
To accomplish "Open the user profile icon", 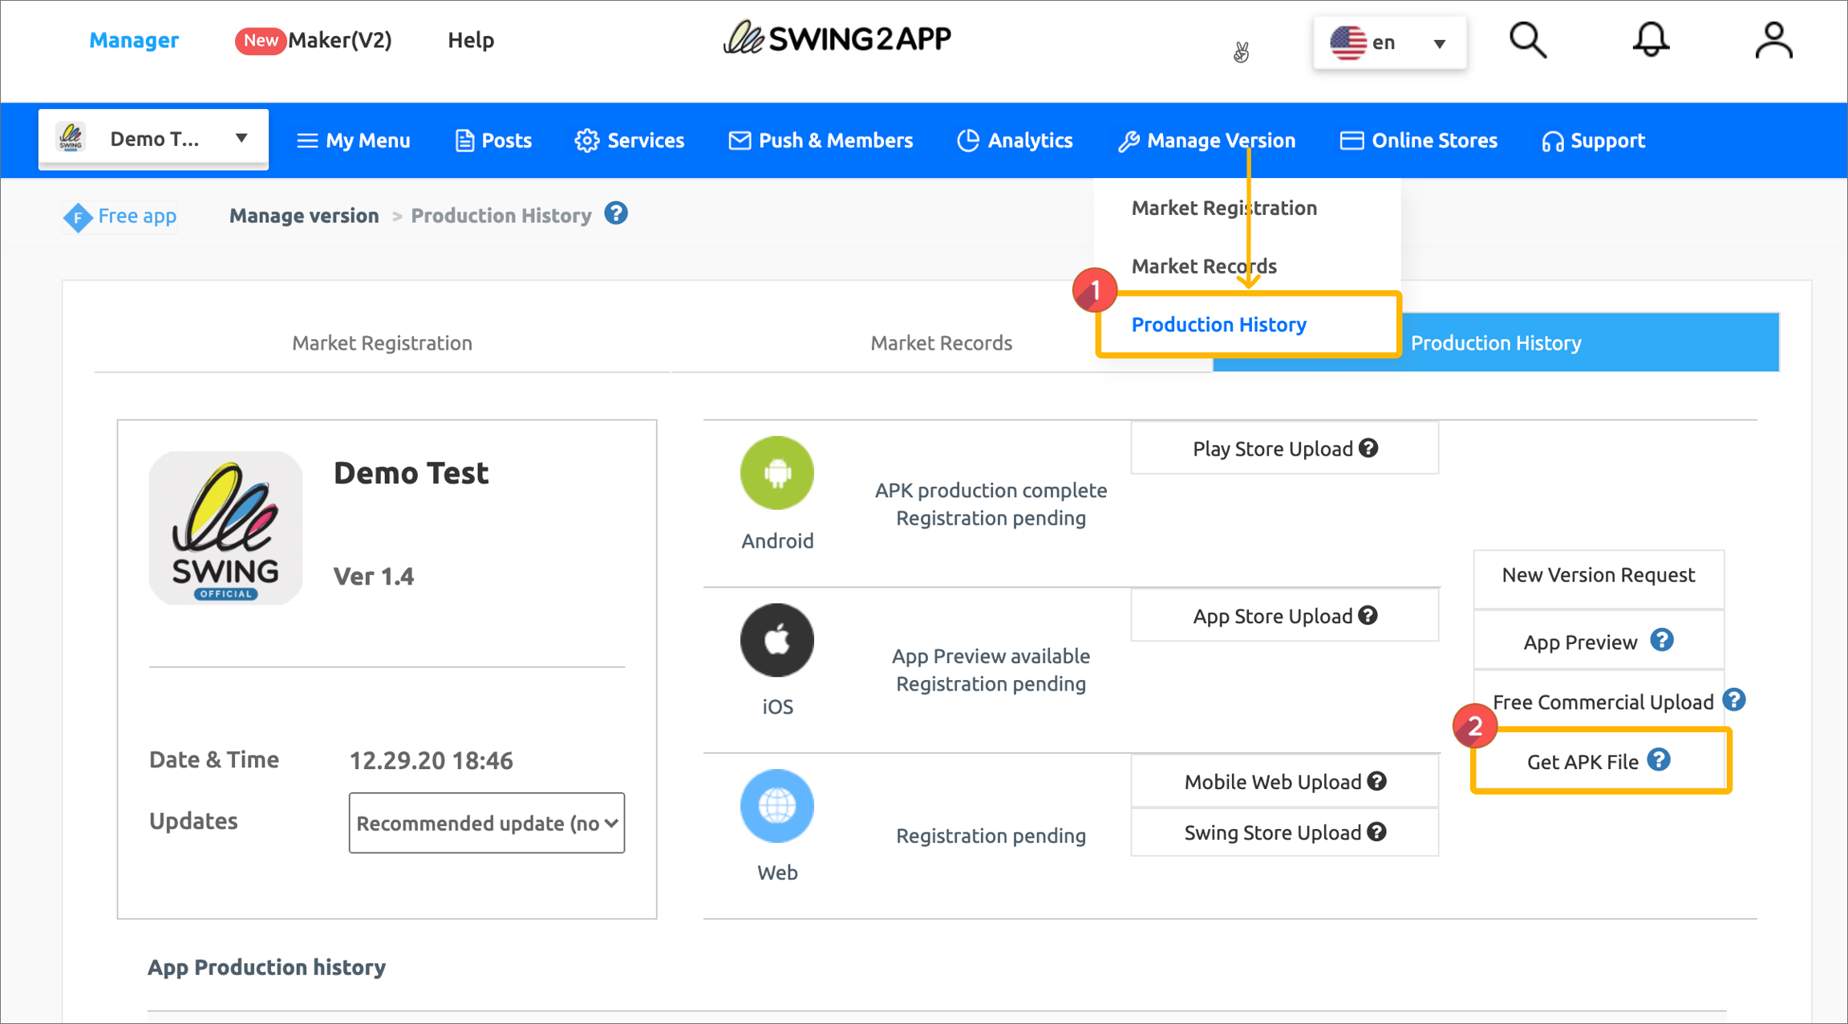I will 1773,40.
